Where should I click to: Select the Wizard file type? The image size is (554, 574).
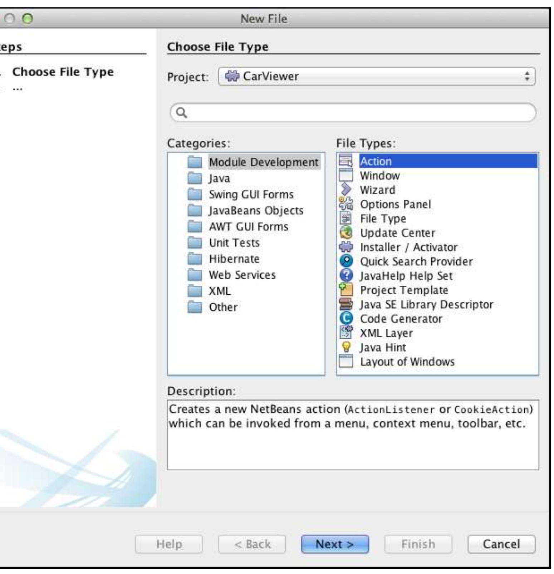[x=377, y=190]
